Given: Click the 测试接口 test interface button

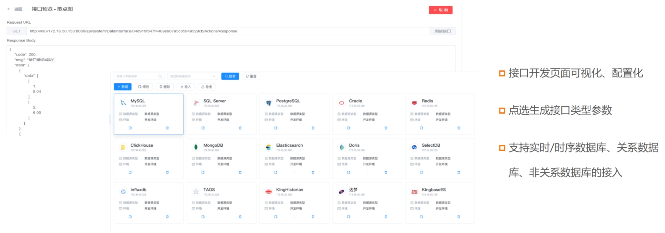Looking at the screenshot, I should click(x=442, y=31).
